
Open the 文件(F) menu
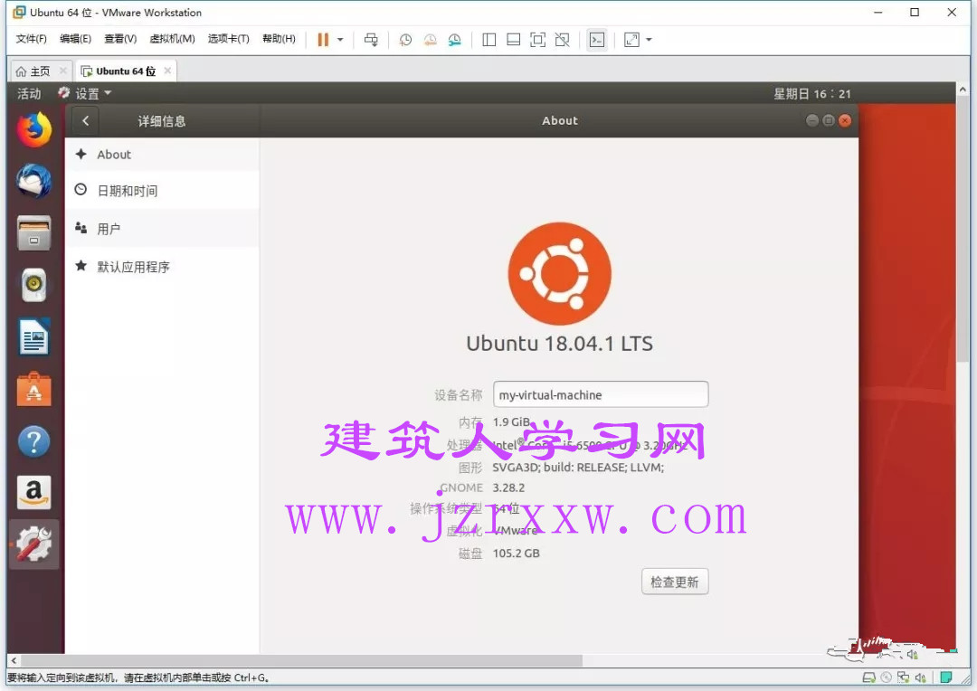click(x=31, y=39)
